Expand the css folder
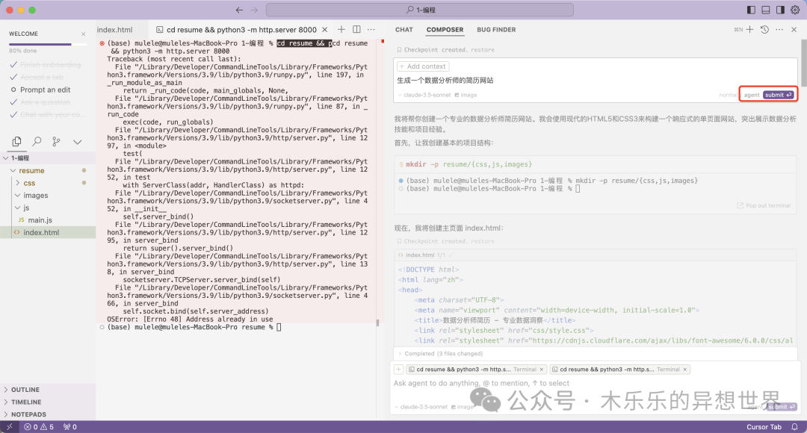 (29, 183)
